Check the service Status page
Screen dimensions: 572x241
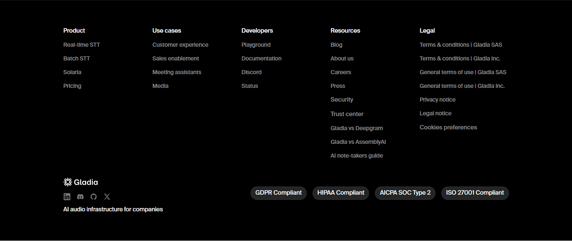tap(249, 86)
